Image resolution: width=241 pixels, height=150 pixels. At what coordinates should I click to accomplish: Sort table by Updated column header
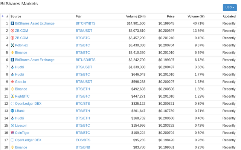pos(229,17)
